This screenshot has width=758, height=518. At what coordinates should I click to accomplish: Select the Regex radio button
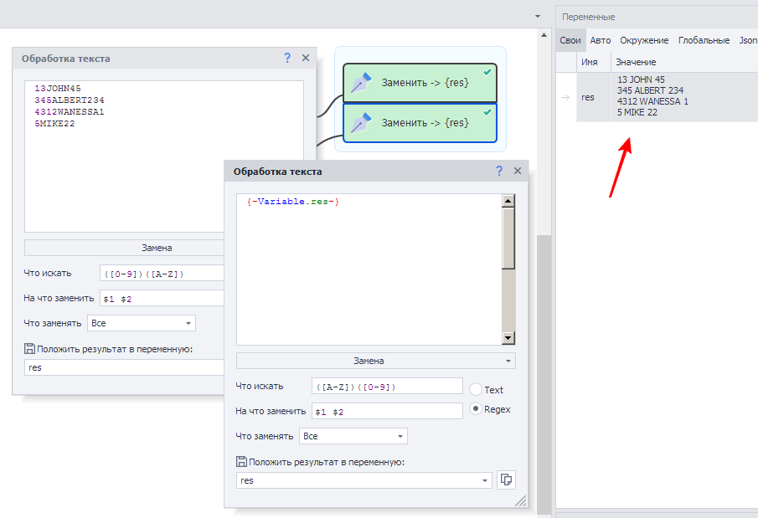tap(476, 409)
